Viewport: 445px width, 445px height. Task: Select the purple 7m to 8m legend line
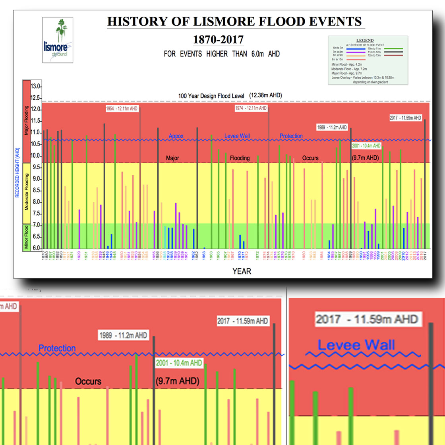[x=356, y=52]
